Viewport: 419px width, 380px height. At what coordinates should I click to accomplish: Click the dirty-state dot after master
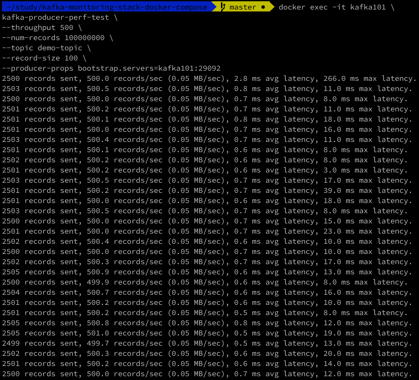[x=263, y=7]
